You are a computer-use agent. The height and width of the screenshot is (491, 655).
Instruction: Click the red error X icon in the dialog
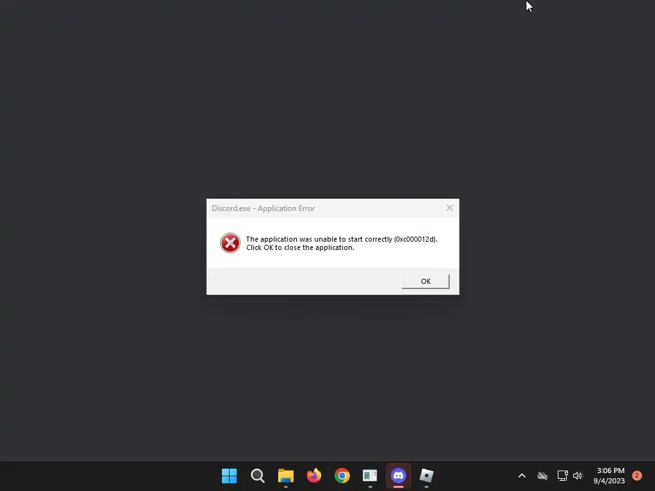pyautogui.click(x=230, y=243)
